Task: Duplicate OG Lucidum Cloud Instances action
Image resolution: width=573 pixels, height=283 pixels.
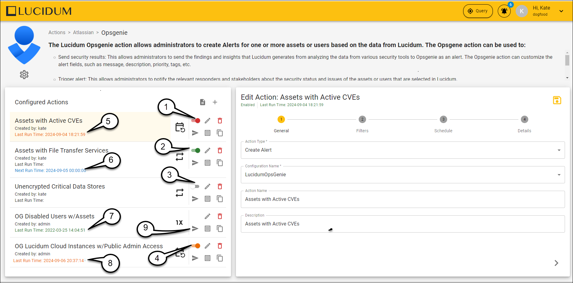Action: coord(220,258)
